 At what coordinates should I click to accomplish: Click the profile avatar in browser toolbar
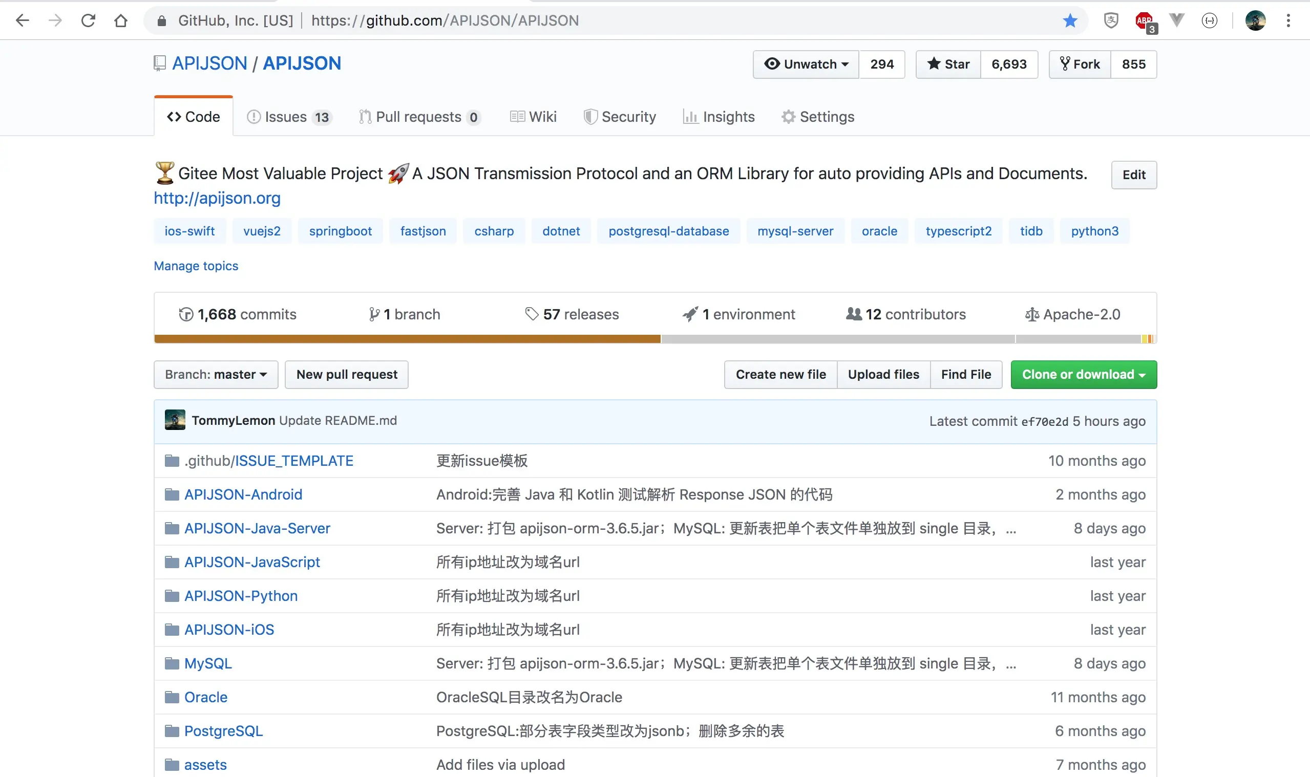click(1255, 20)
